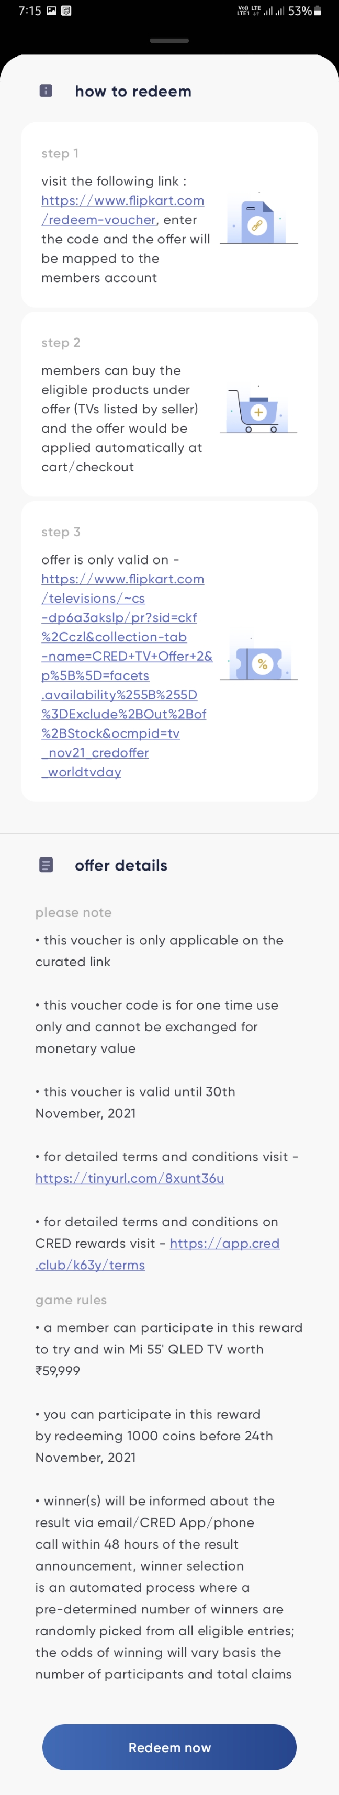Tap the step 1 card text
Screen dimensions: 339x1795
[126, 229]
